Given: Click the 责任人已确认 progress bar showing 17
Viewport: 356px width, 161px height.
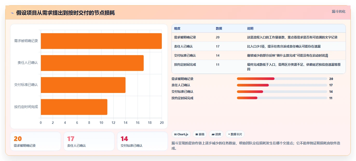Looking at the screenshot, I should [x=282, y=85].
